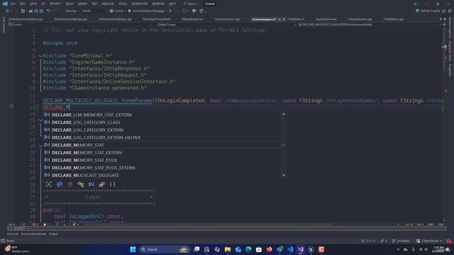Open the Crunch project scope dropdown
The image size is (454, 255).
(79, 25)
